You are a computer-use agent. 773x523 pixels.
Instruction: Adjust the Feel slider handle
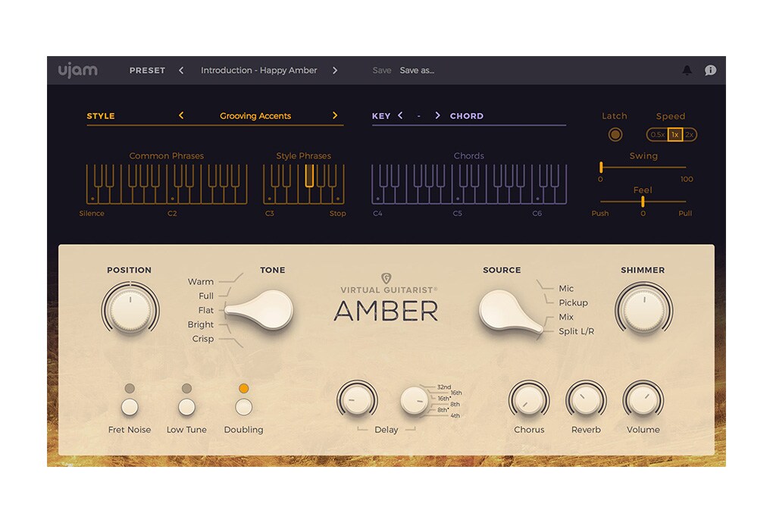pos(643,201)
